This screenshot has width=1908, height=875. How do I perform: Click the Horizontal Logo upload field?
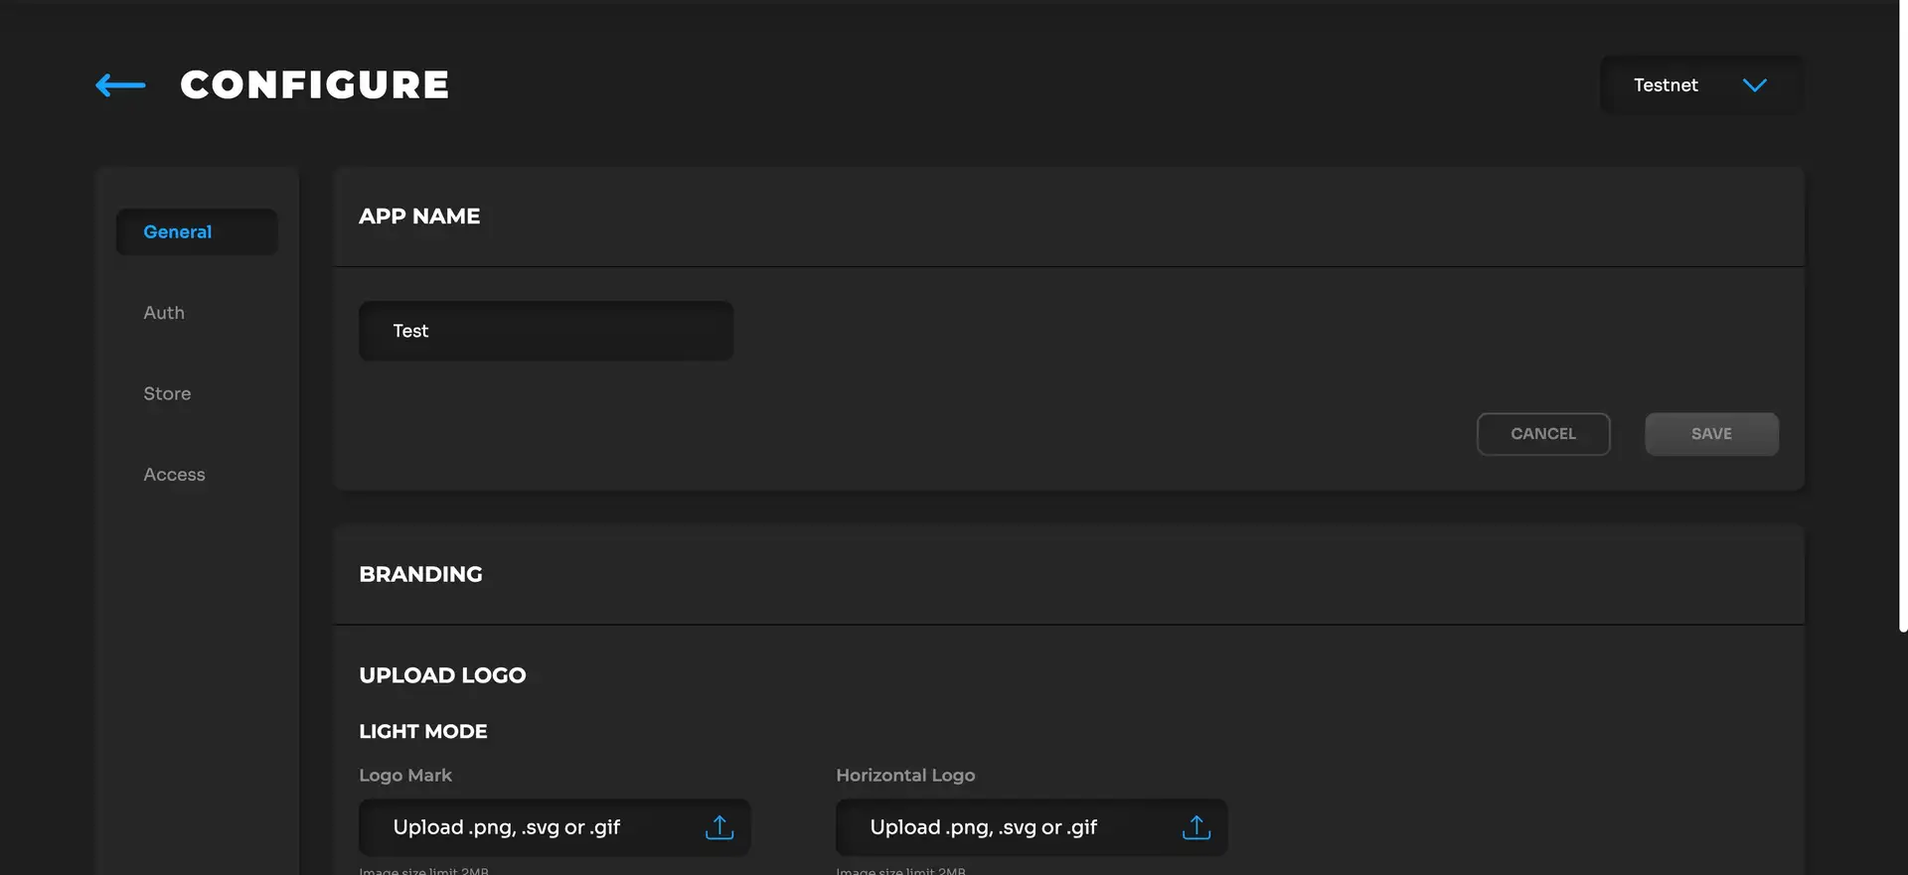[x=1004, y=827]
